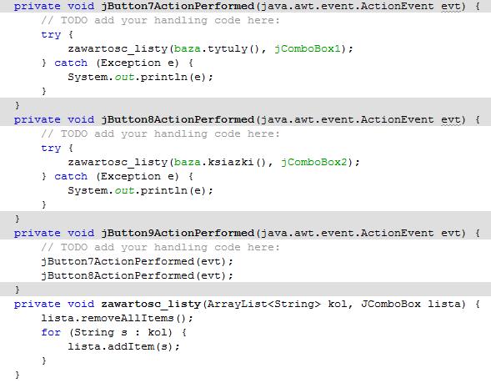This screenshot has width=491, height=383.
Task: Click the for (String s : kol) line
Action: coord(114,333)
